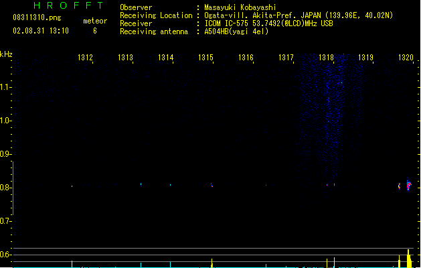Viewport: 421px width, 268px height.
Task: Click the 0.9 kHz frequency label
Action: pyautogui.click(x=5, y=154)
